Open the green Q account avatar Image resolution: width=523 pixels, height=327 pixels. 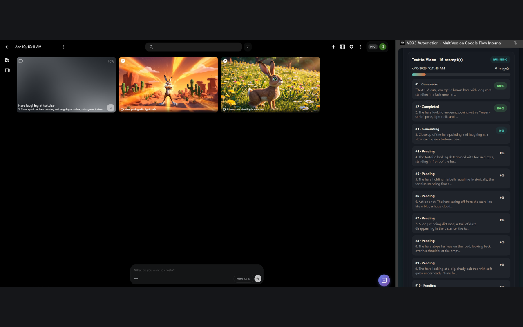(x=382, y=47)
